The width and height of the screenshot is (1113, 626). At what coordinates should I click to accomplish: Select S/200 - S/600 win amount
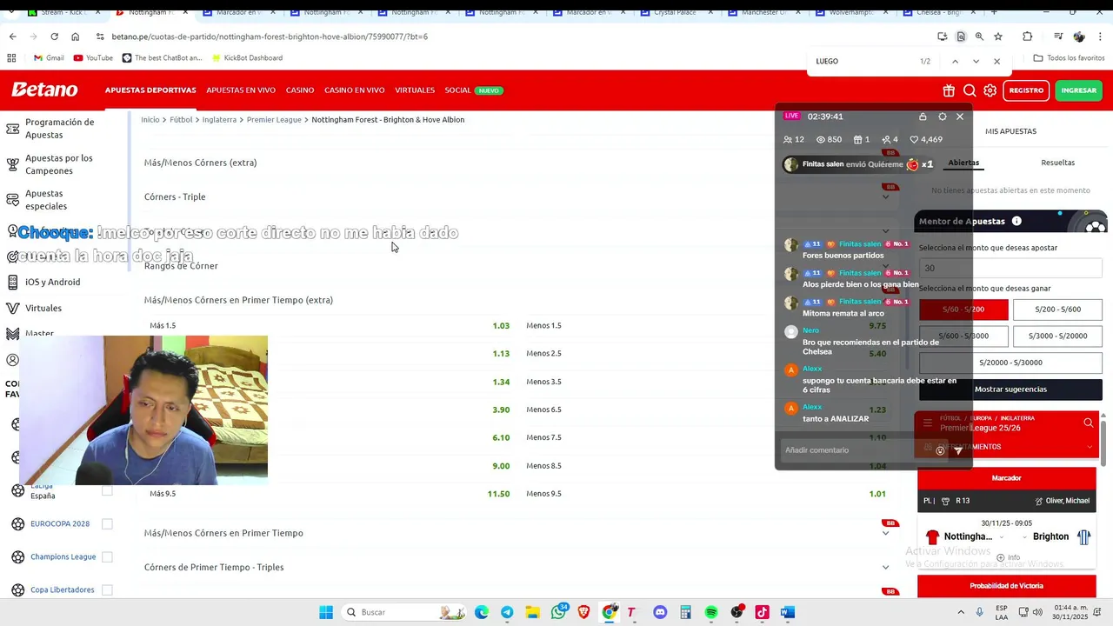(1057, 310)
